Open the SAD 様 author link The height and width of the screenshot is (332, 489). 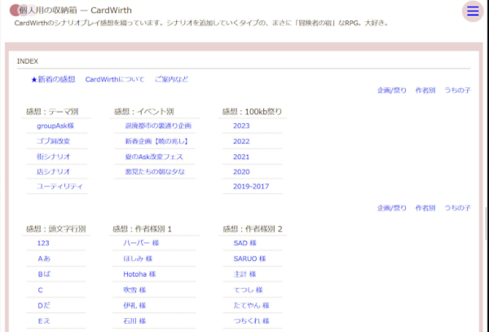click(244, 243)
